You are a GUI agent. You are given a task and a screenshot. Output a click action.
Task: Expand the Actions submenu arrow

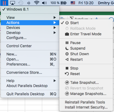tap(55, 23)
